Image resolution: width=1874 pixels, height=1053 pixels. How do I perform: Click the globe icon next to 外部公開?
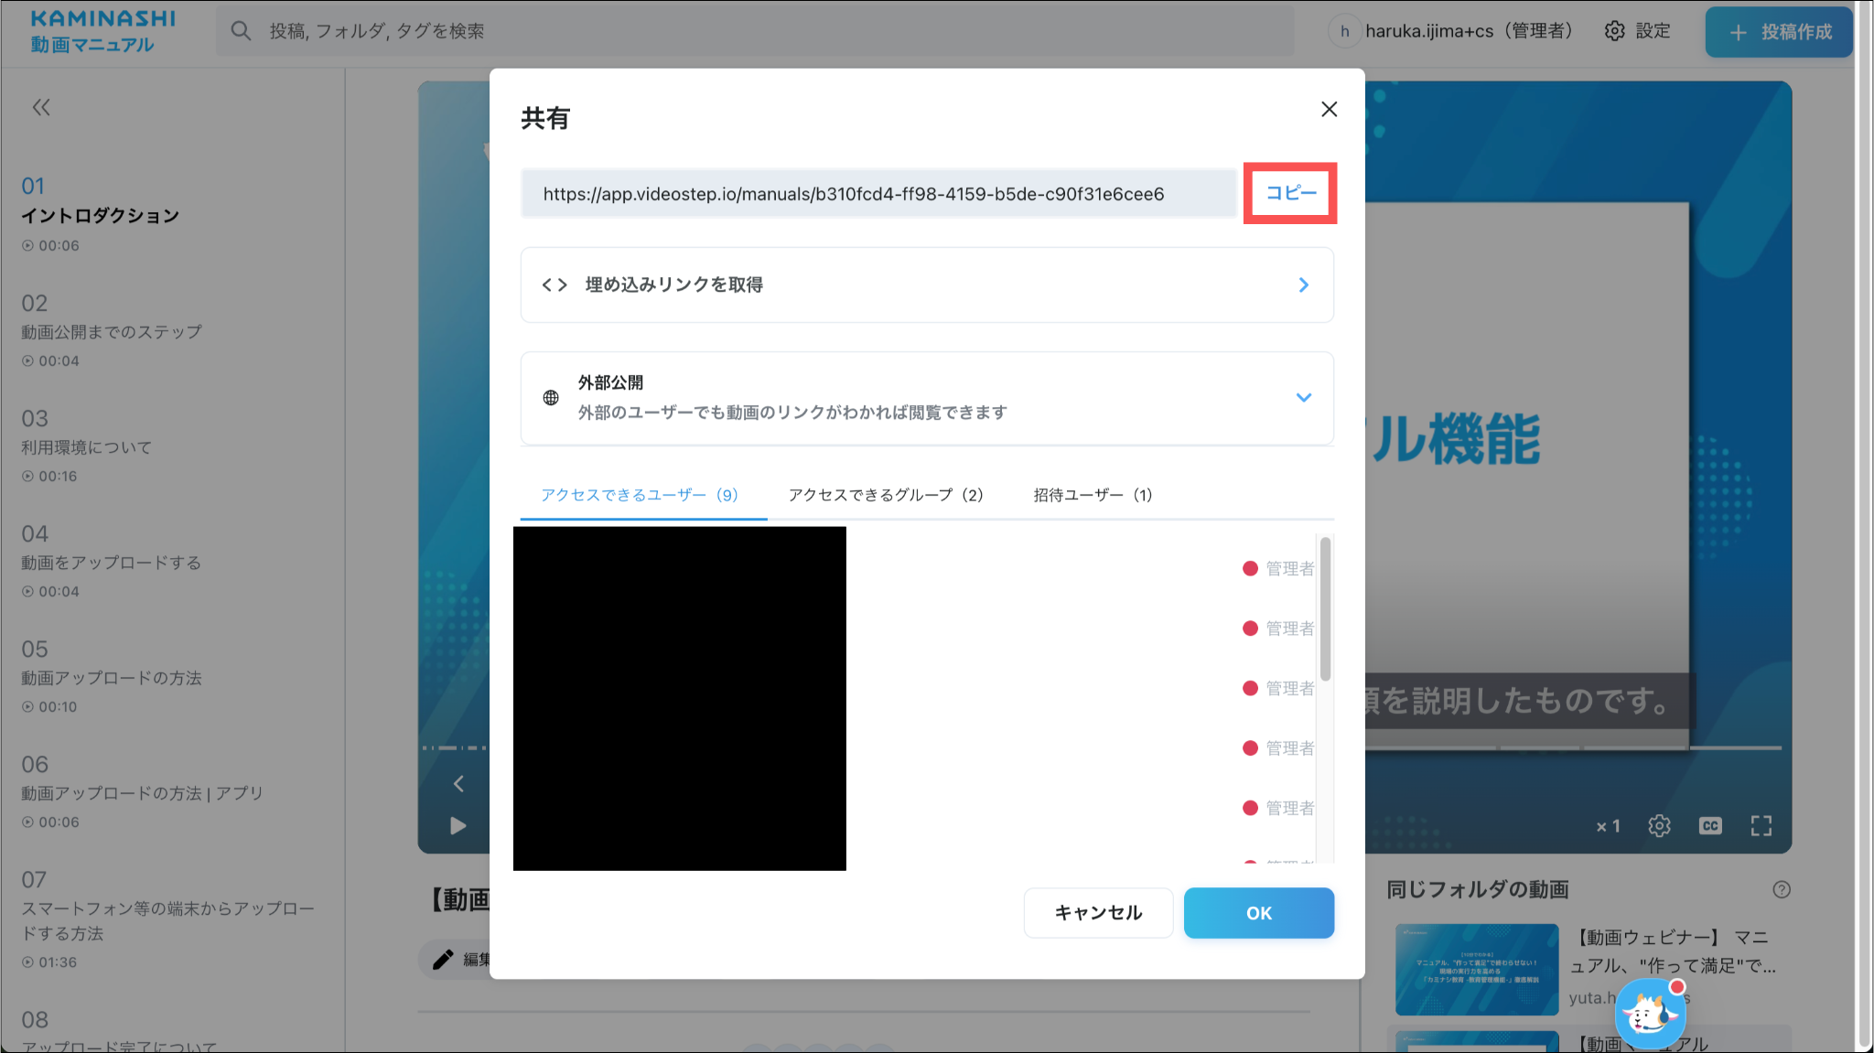[551, 398]
